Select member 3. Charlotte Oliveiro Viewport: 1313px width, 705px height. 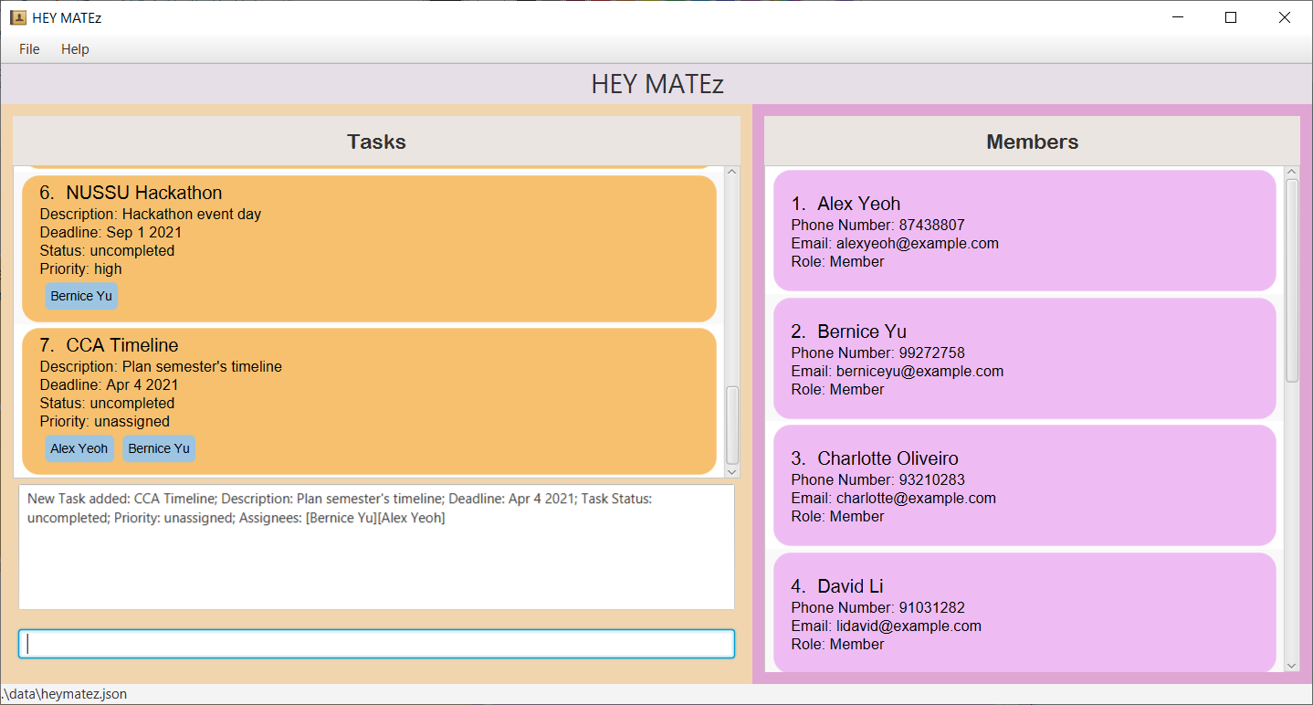(1024, 485)
